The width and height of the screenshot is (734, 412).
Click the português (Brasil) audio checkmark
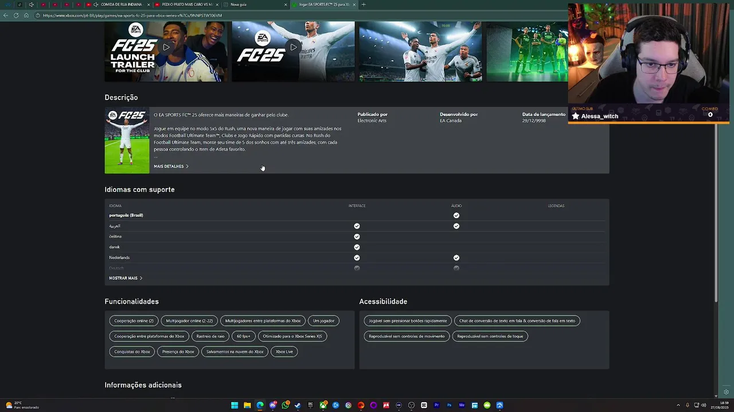[x=456, y=216]
